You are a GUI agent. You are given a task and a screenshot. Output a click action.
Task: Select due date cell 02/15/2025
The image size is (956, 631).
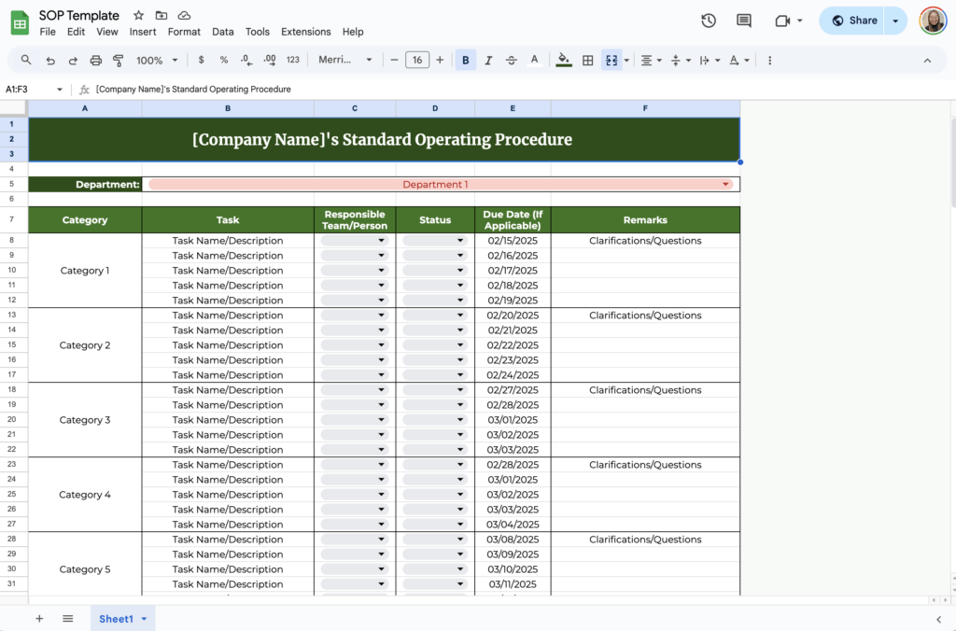point(513,240)
